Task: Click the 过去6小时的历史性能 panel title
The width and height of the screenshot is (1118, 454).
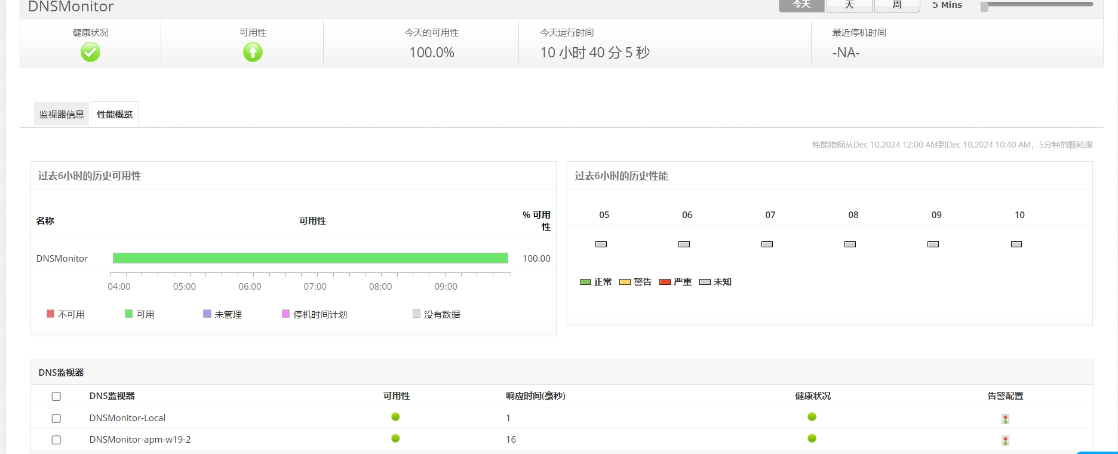Action: [621, 176]
